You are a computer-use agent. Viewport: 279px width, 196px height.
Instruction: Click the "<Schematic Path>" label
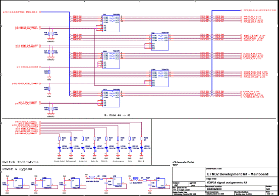184,162
